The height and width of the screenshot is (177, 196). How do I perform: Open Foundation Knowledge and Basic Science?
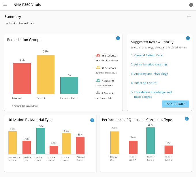coord(151,94)
